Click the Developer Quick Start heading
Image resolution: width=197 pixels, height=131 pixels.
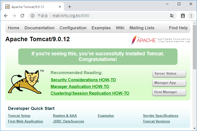31,108
